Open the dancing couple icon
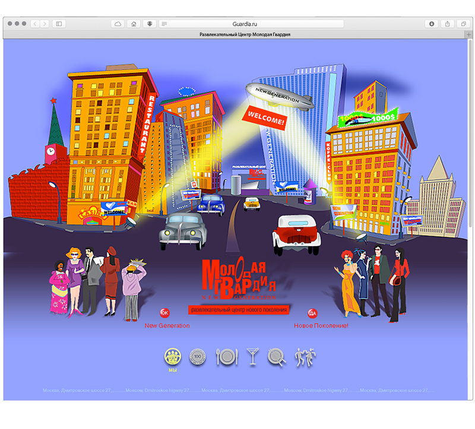 pos(305,357)
